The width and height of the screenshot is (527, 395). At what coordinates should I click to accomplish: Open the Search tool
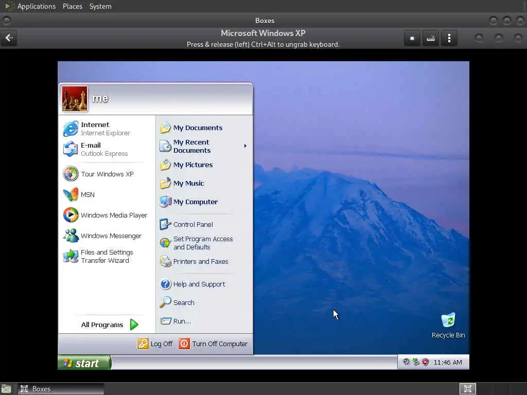coord(204,302)
